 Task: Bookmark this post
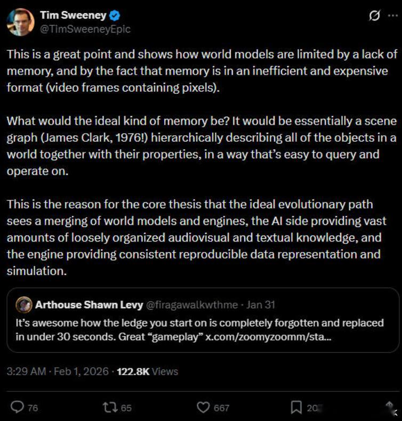coord(296,407)
